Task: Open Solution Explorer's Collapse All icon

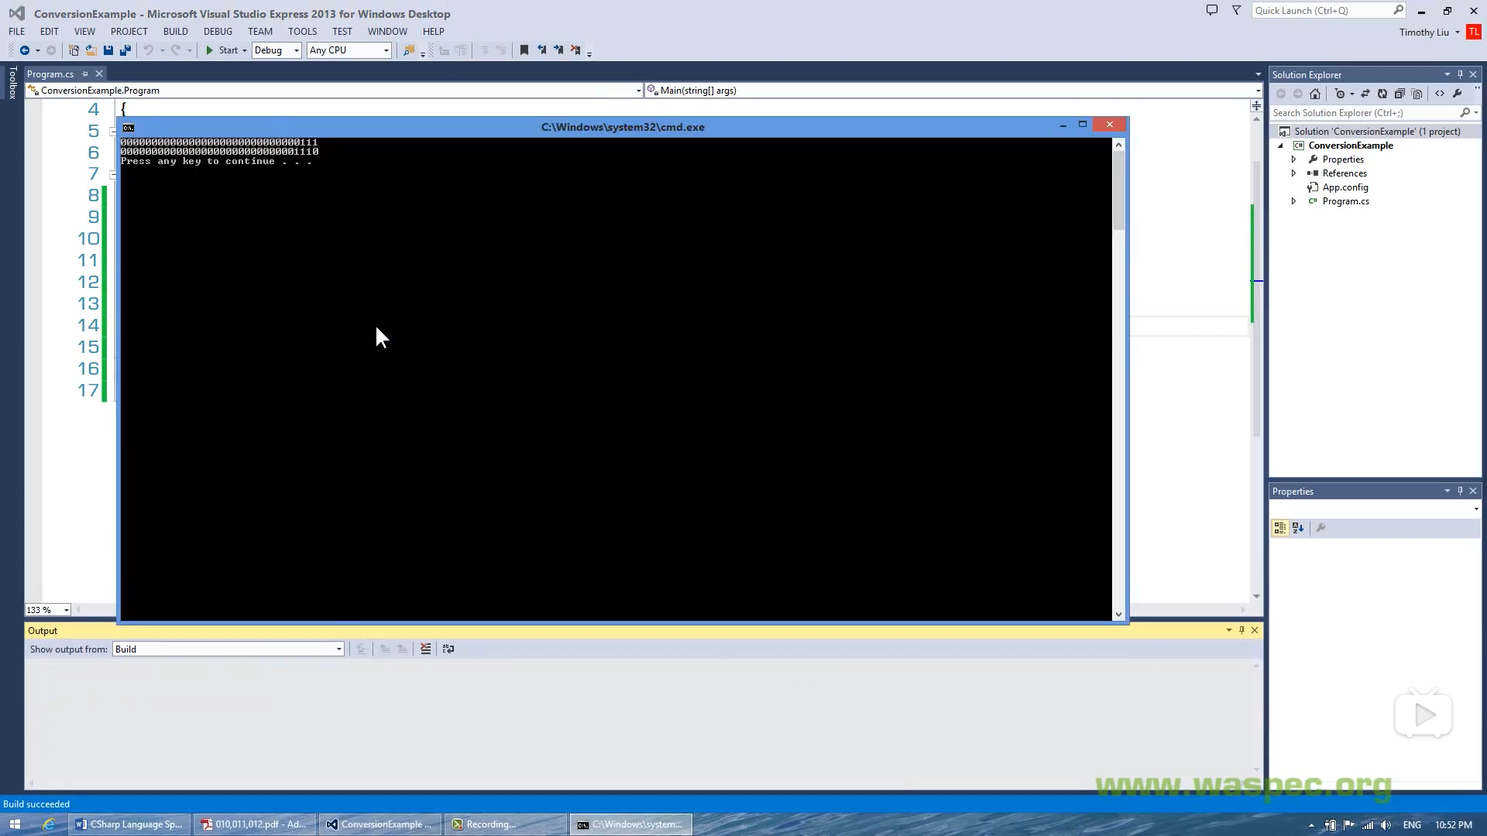Action: click(1399, 93)
